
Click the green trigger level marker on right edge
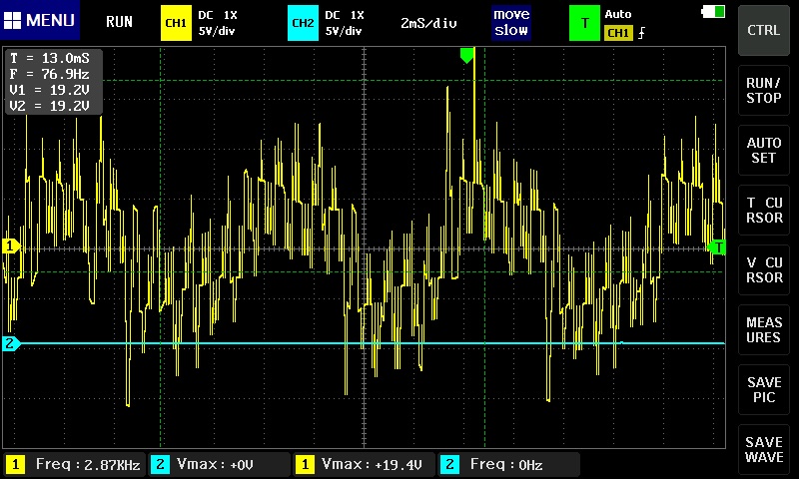click(x=716, y=246)
